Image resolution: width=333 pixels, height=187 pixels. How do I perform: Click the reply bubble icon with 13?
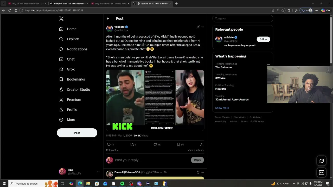(x=109, y=144)
